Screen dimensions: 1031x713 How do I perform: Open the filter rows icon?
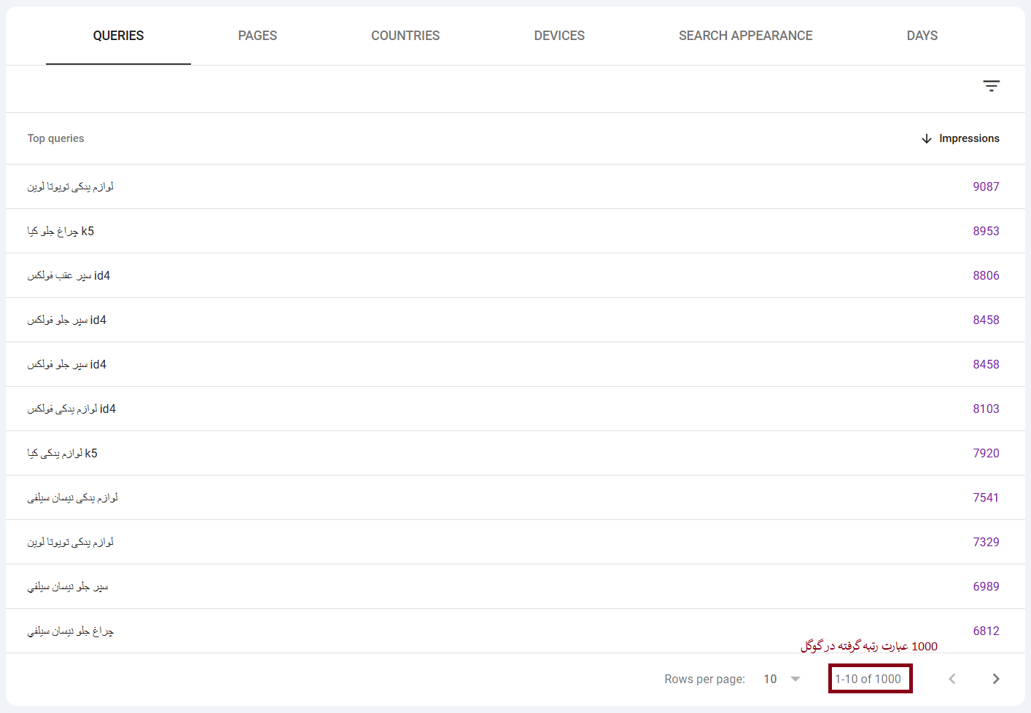(x=991, y=86)
